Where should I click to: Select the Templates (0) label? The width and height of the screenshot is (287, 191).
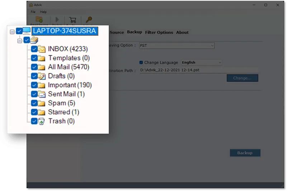(69, 58)
